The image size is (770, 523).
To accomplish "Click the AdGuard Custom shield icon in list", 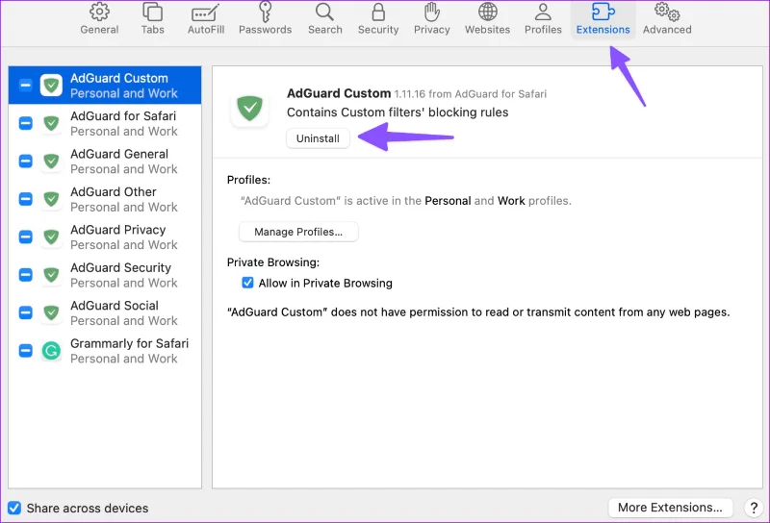I will (51, 86).
